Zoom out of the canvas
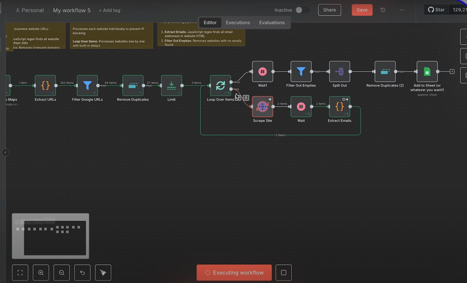This screenshot has height=283, width=467. click(x=61, y=273)
